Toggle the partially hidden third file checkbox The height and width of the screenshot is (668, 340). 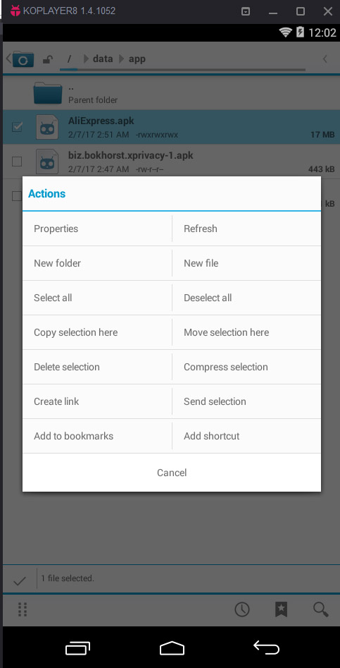click(x=17, y=196)
